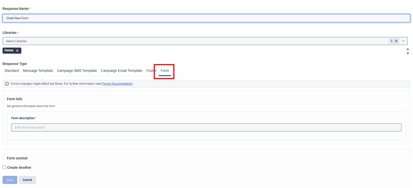The height and width of the screenshot is (188, 413).
Task: Click the scroll down arrow
Action: pos(408,53)
